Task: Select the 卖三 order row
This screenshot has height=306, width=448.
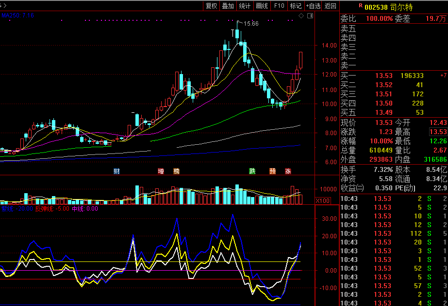Action: (x=394, y=47)
